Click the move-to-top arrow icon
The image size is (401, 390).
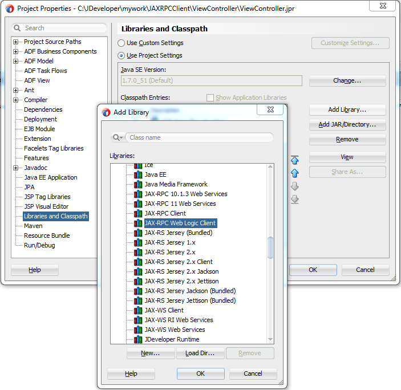pos(294,160)
